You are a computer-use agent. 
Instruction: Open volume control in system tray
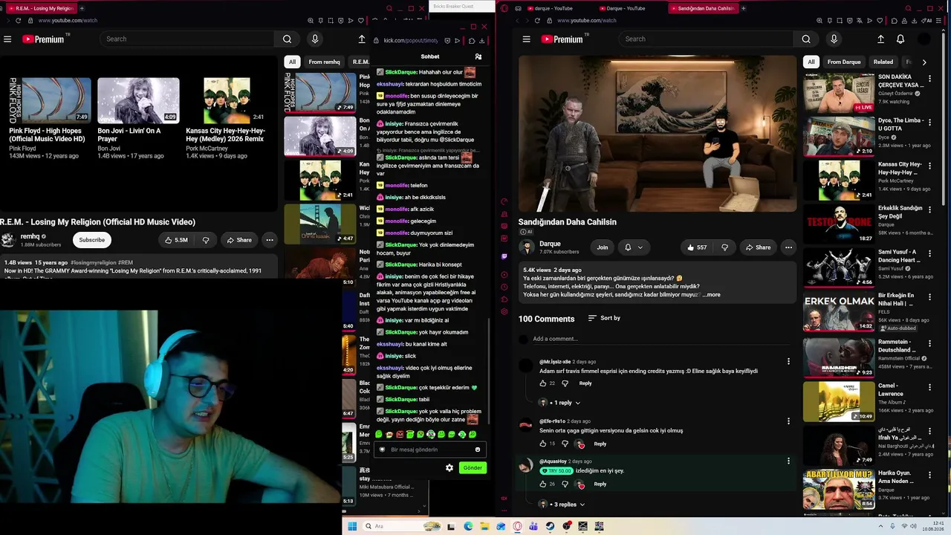pyautogui.click(x=915, y=526)
